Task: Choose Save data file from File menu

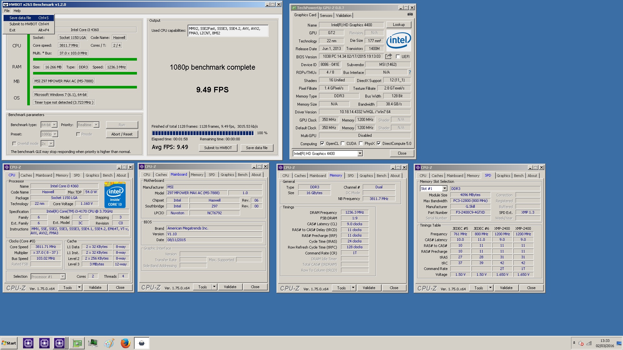Action: click(29, 18)
